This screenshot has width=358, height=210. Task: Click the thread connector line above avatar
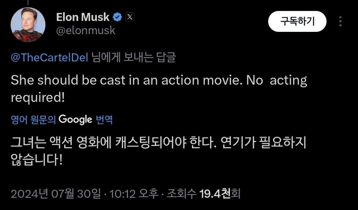28,2
